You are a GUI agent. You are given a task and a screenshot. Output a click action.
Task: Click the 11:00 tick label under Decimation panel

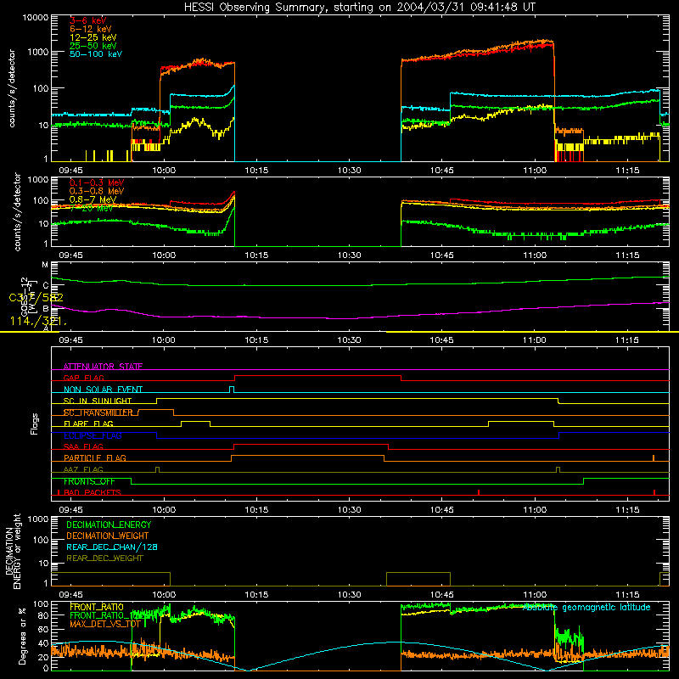click(535, 595)
